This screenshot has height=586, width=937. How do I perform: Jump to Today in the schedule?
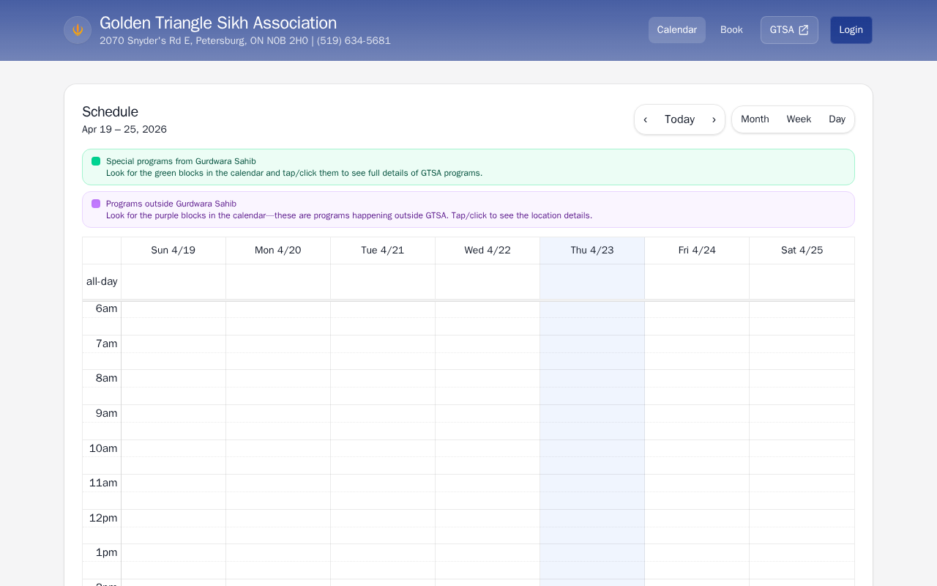679,119
